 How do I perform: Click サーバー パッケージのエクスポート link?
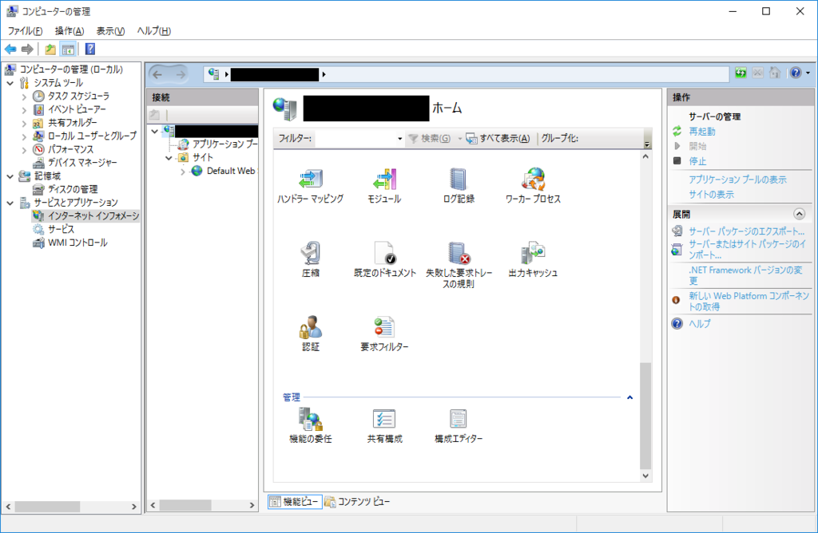[747, 231]
